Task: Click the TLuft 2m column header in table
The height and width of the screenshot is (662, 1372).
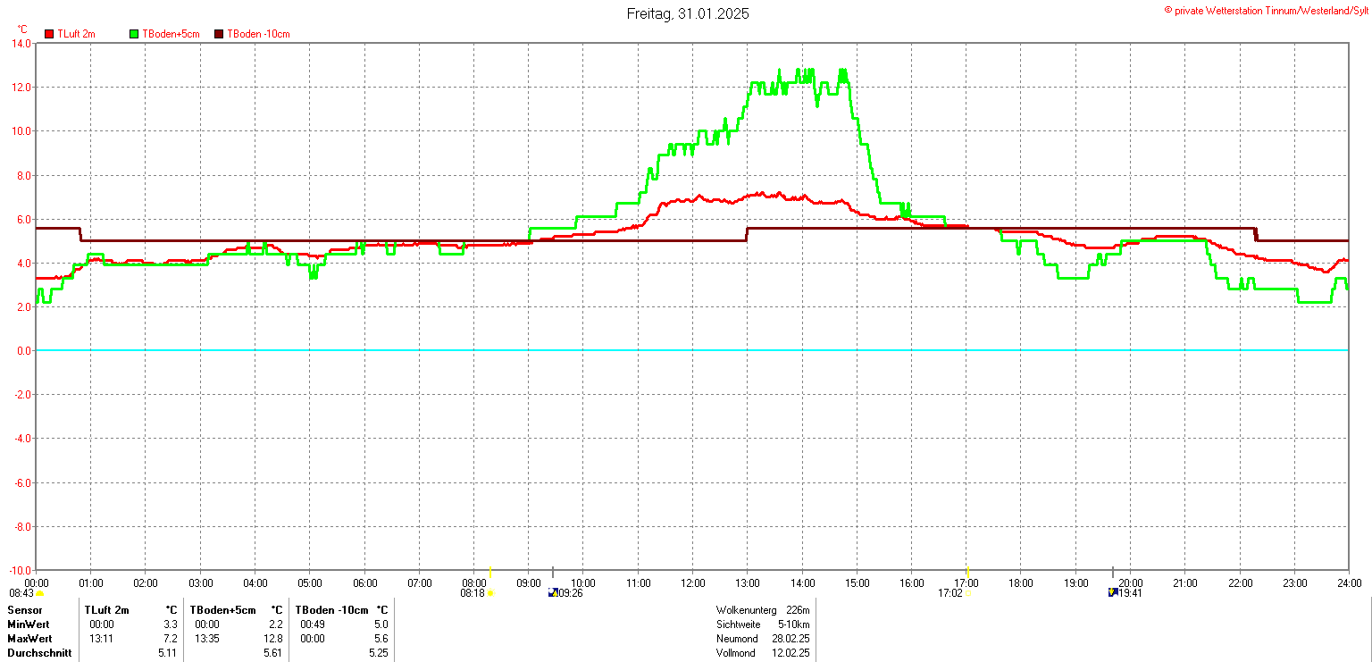Action: click(x=107, y=610)
